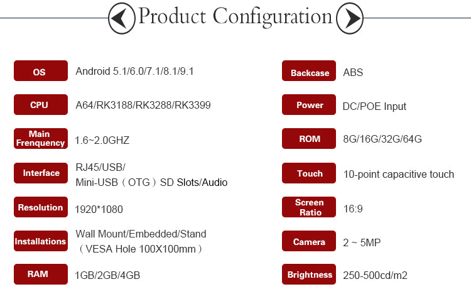Click the CPU label badge
This screenshot has width=471, height=294.
pyautogui.click(x=41, y=105)
